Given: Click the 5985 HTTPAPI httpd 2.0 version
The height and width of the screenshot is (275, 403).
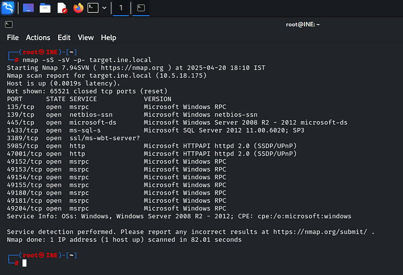Looking at the screenshot, I should click(x=220, y=146).
